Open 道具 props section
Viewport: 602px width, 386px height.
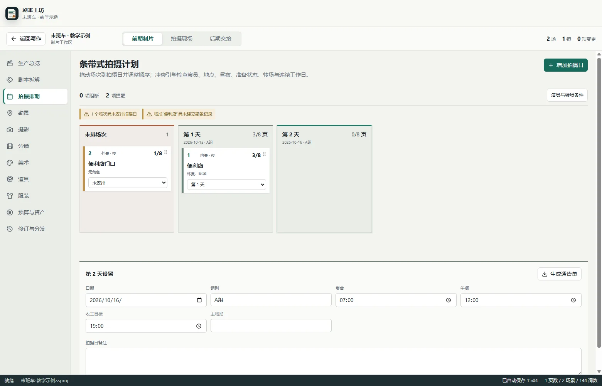pyautogui.click(x=35, y=179)
